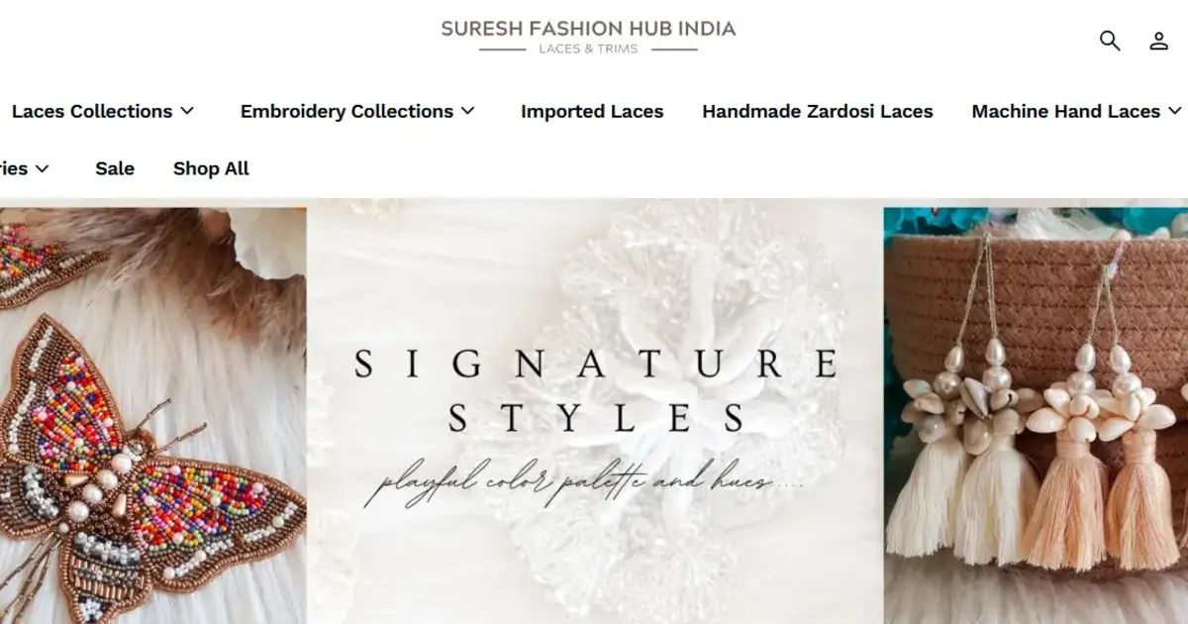Open the Shop All link

pyautogui.click(x=211, y=168)
